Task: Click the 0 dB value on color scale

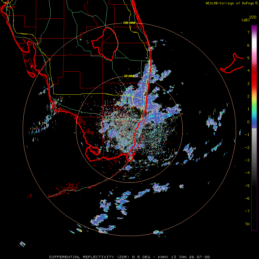Action: point(248,122)
